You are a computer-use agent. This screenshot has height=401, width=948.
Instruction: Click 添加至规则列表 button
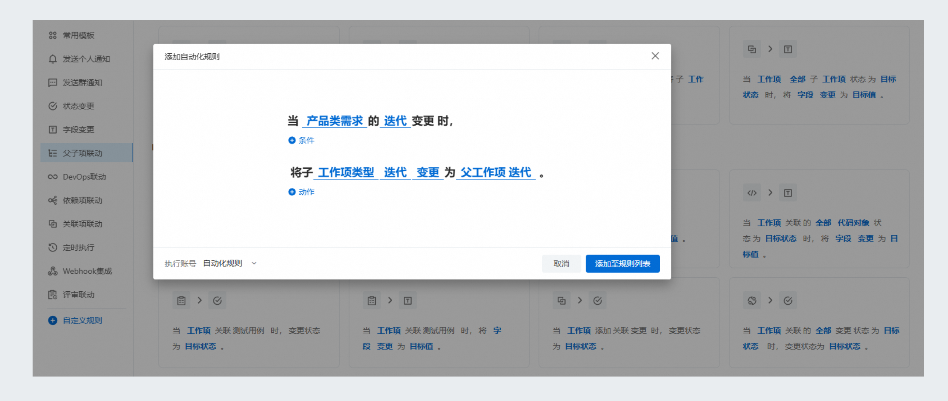coord(623,264)
